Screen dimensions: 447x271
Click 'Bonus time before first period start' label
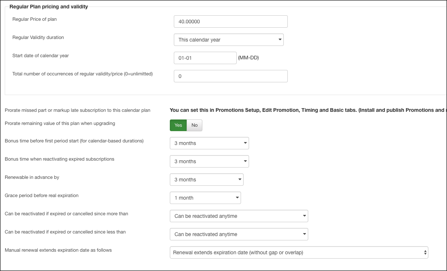74,141
